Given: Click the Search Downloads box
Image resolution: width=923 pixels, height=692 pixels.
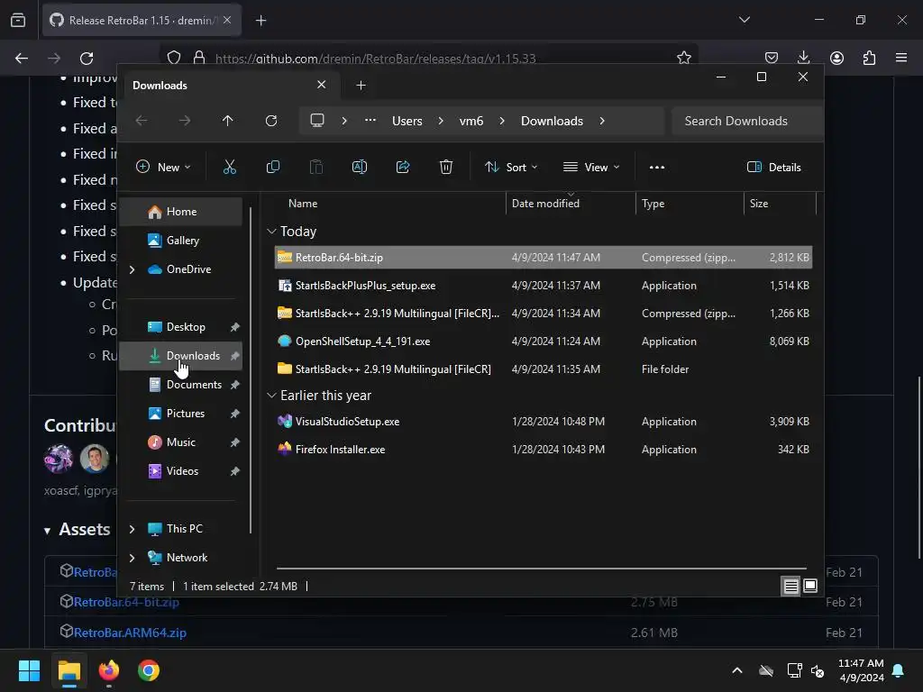Looking at the screenshot, I should coord(746,121).
